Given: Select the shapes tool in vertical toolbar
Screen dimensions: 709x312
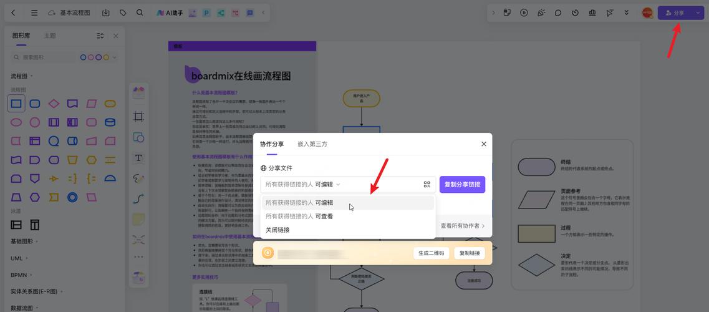Looking at the screenshot, I should pyautogui.click(x=139, y=137).
